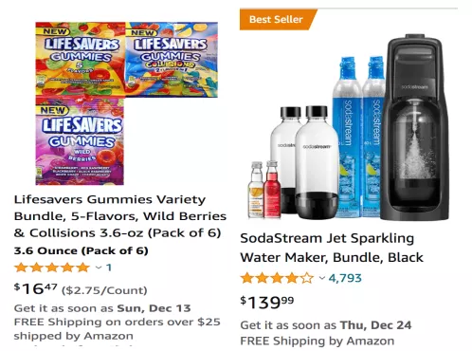This screenshot has width=472, height=351.
Task: Click the black SodaStream machine in image
Action: (x=415, y=126)
